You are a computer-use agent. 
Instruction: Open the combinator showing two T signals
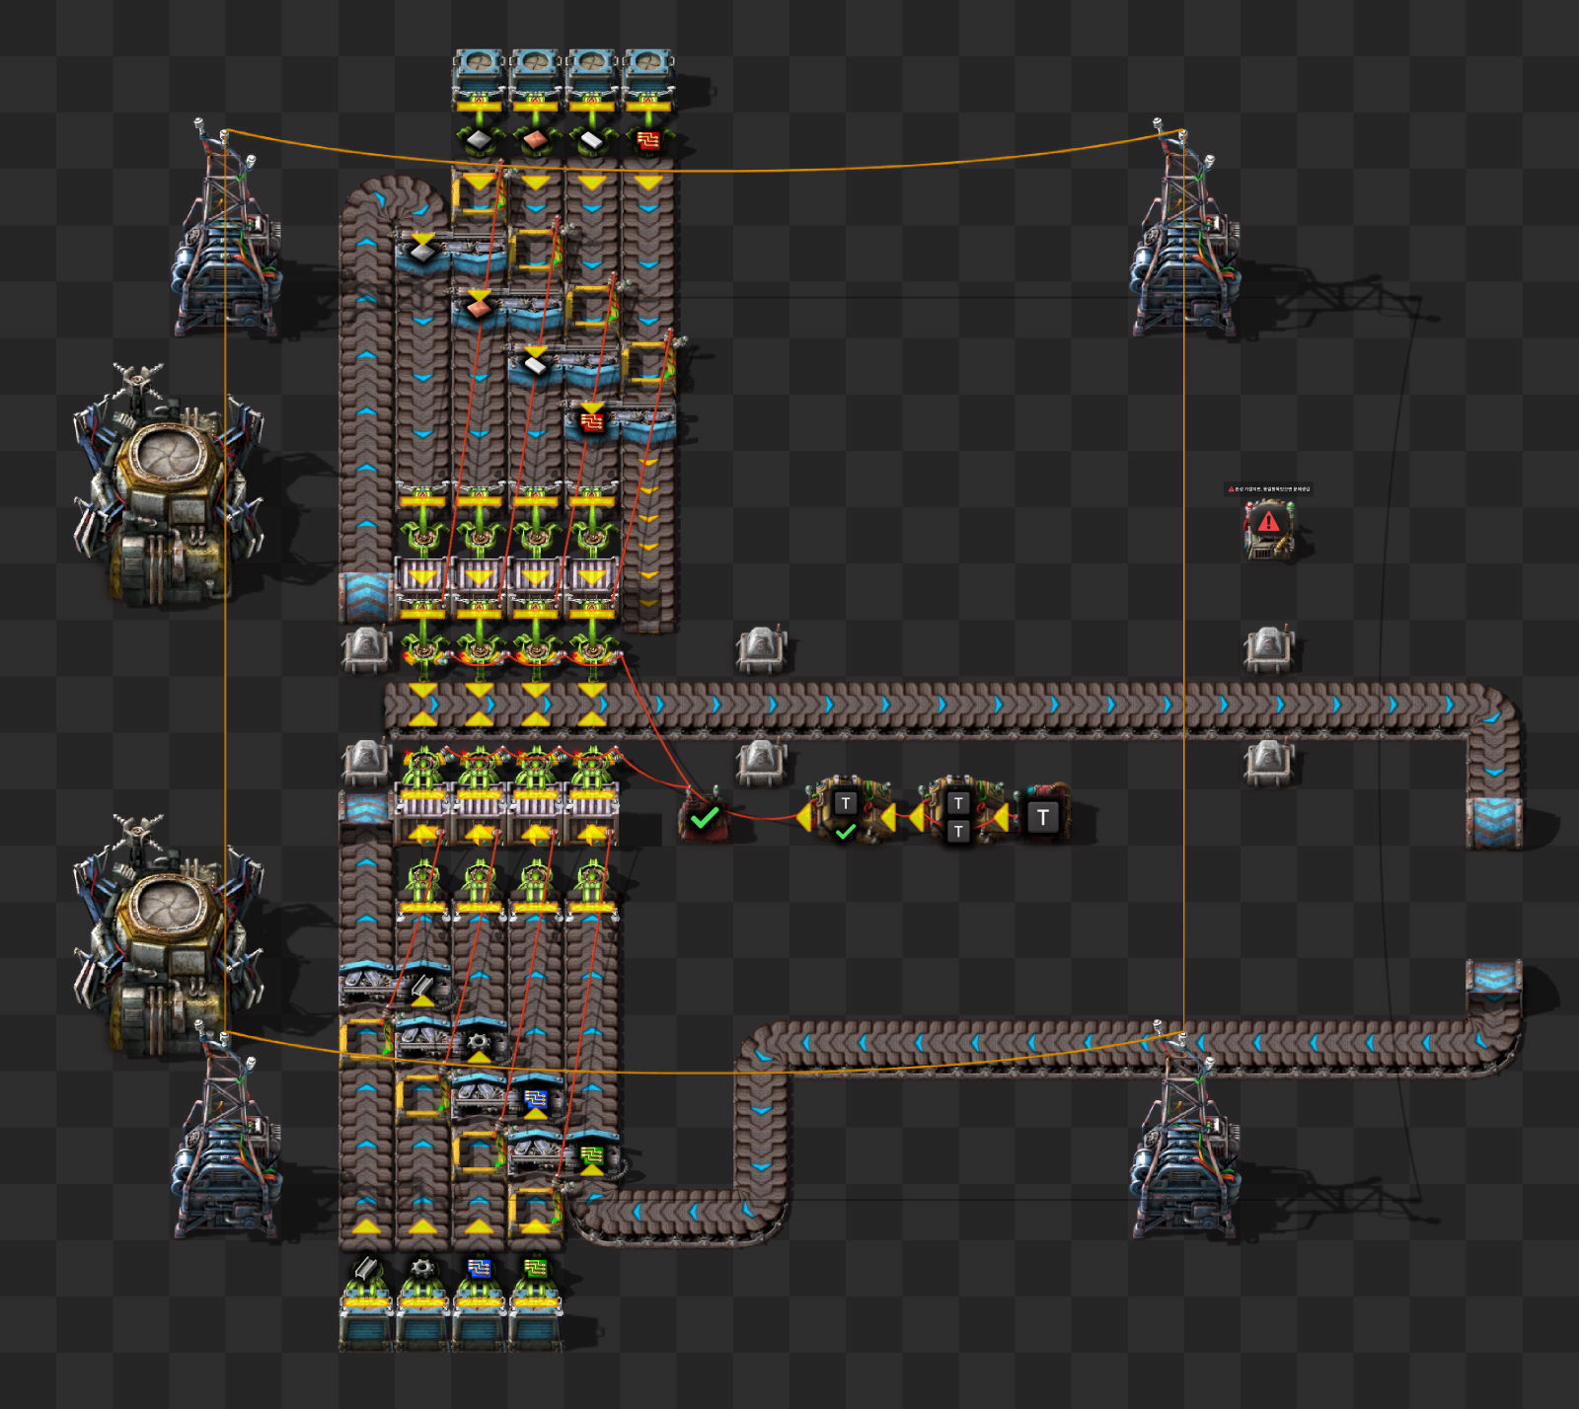957,817
